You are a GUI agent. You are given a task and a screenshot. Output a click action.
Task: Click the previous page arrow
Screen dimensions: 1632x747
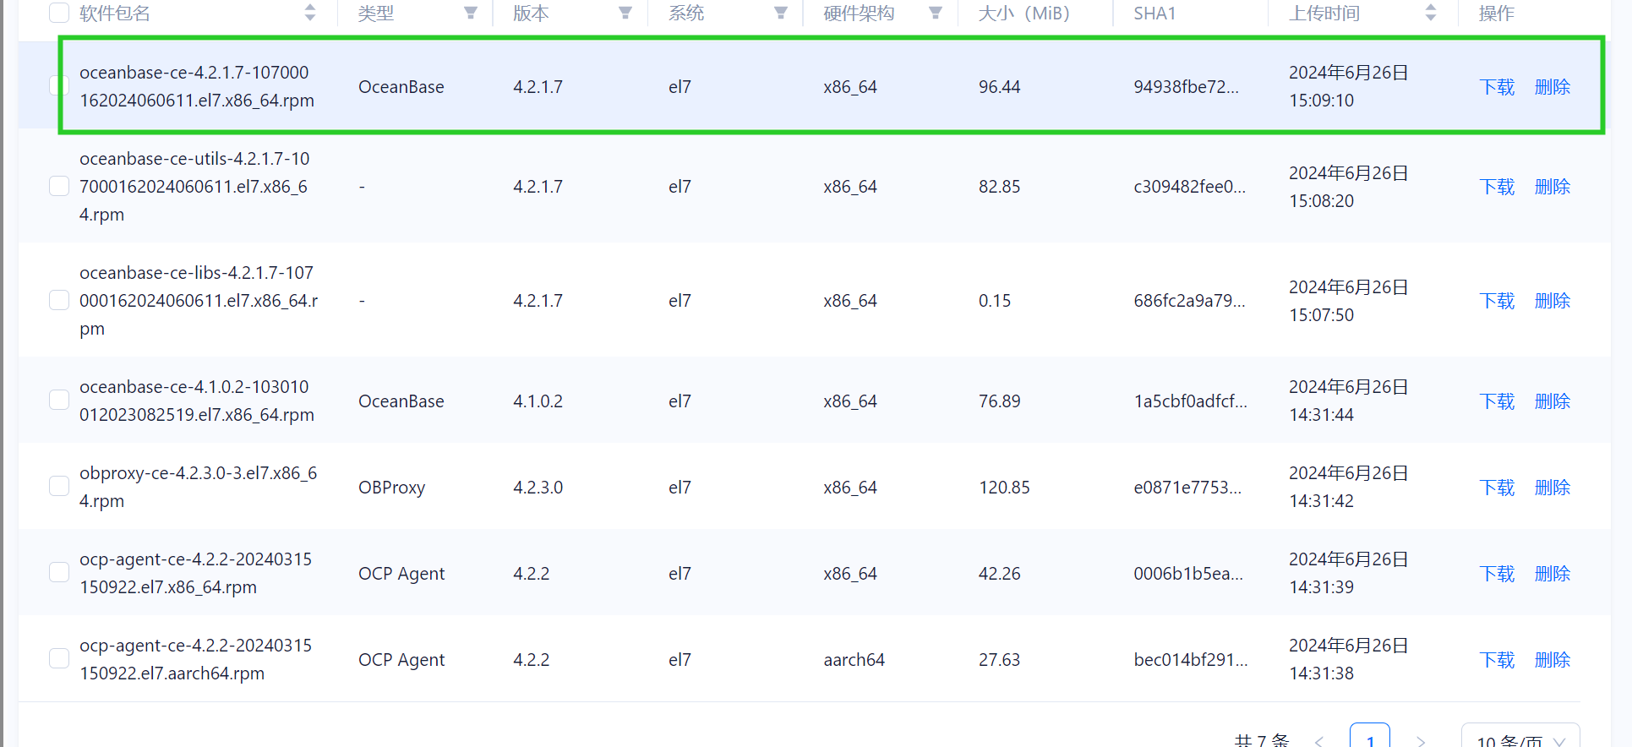(1319, 740)
